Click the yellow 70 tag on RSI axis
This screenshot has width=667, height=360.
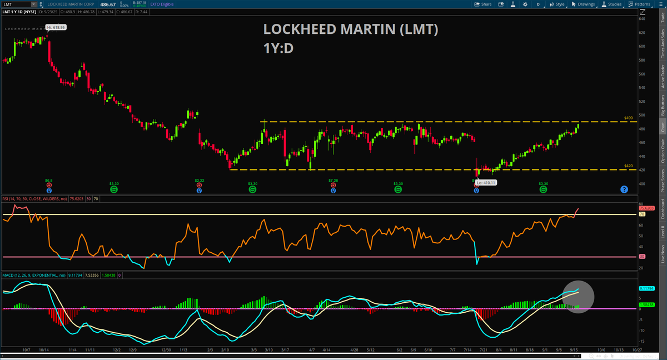click(641, 214)
